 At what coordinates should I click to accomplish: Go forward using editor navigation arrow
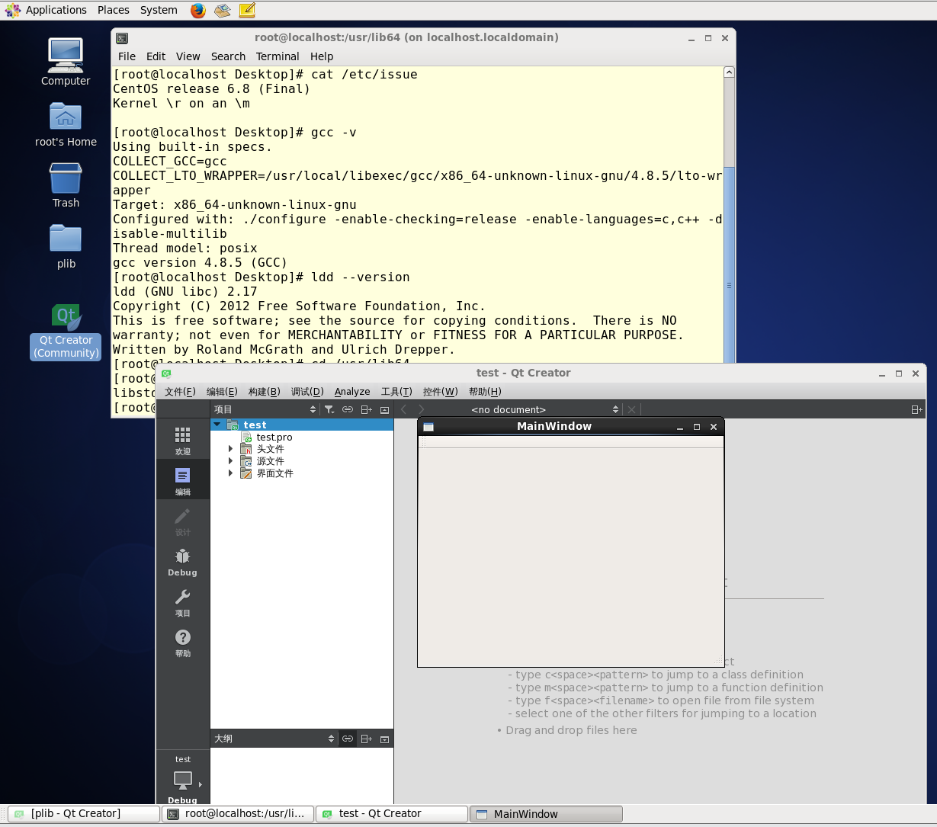[421, 409]
